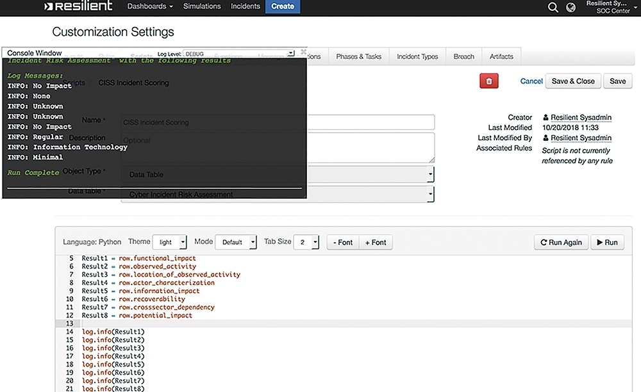This screenshot has width=641, height=392.
Task: Open the Incidents menu
Action: (x=246, y=6)
